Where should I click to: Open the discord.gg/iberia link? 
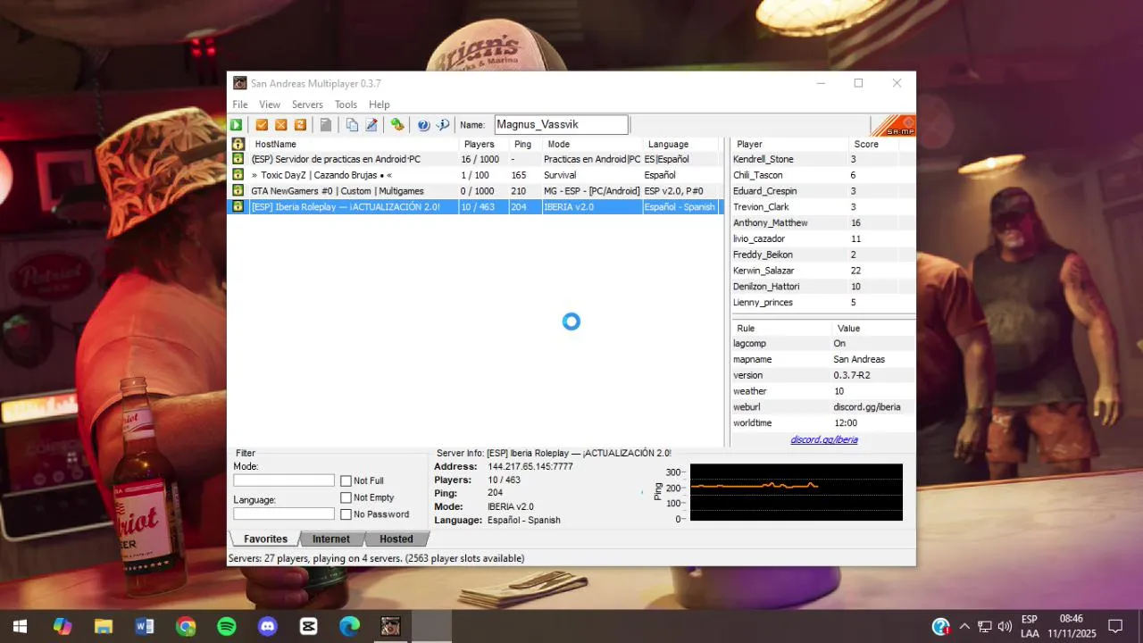(x=823, y=439)
